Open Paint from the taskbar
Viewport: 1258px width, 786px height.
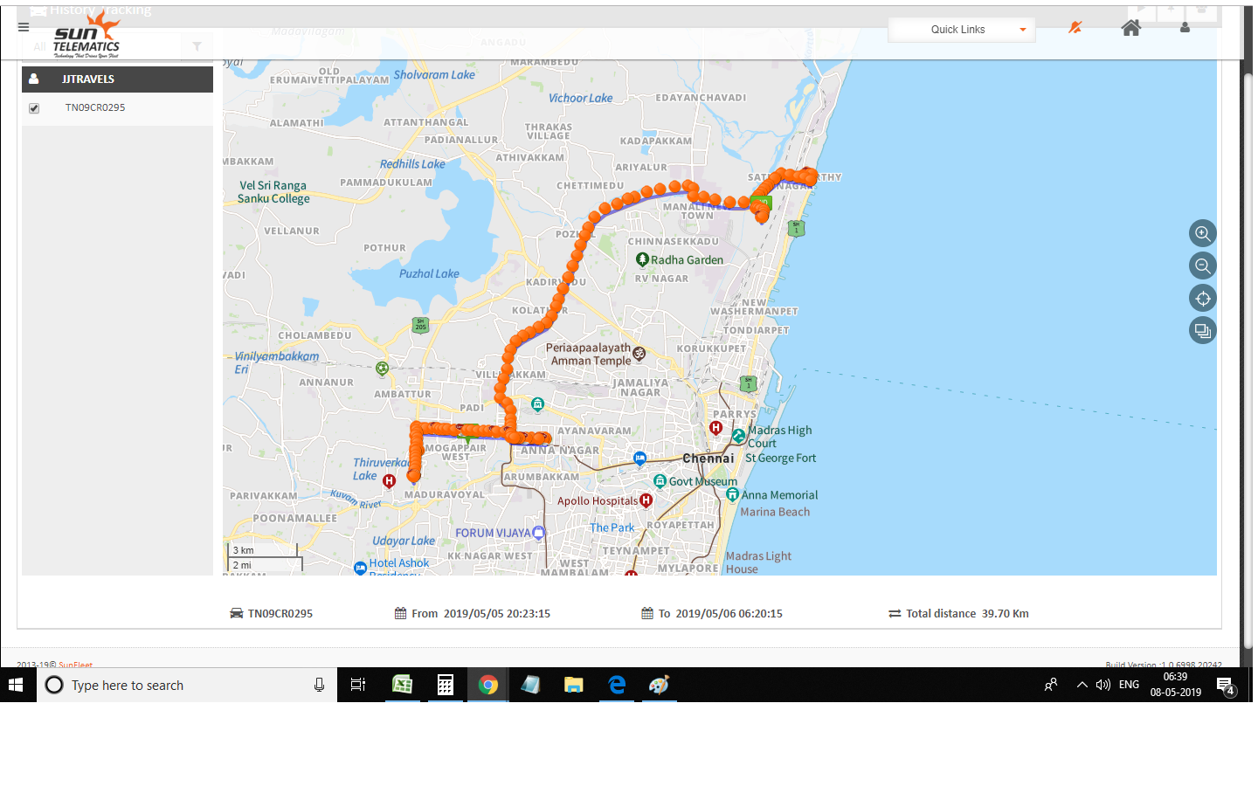(x=659, y=686)
